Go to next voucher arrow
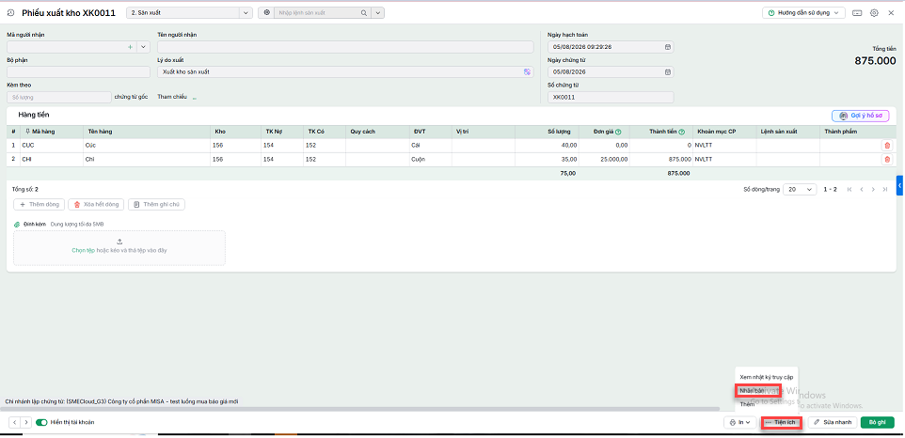Image resolution: width=905 pixels, height=438 pixels. click(x=25, y=422)
